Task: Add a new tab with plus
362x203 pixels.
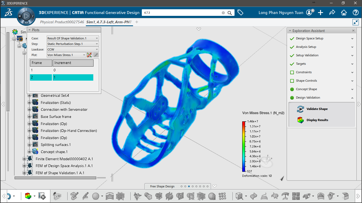Action: coord(137,22)
